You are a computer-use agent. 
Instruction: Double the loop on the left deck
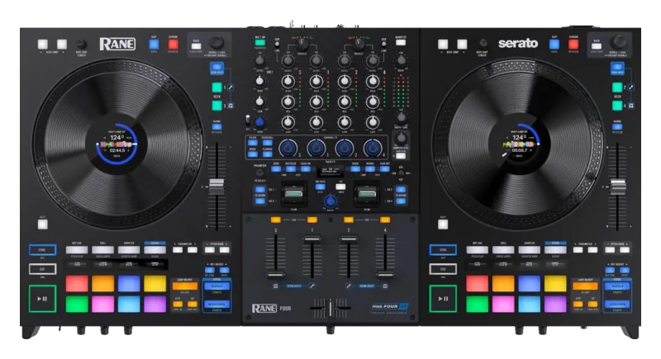[x=192, y=304]
